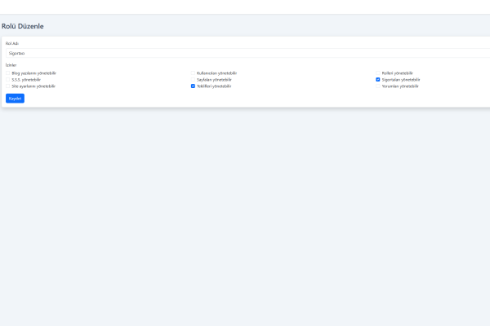Click the "Teklifleri yönetebilir" label text

tap(214, 86)
